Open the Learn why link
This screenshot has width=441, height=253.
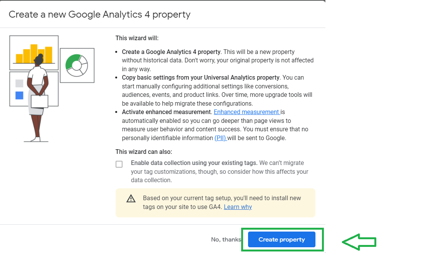[x=238, y=207]
